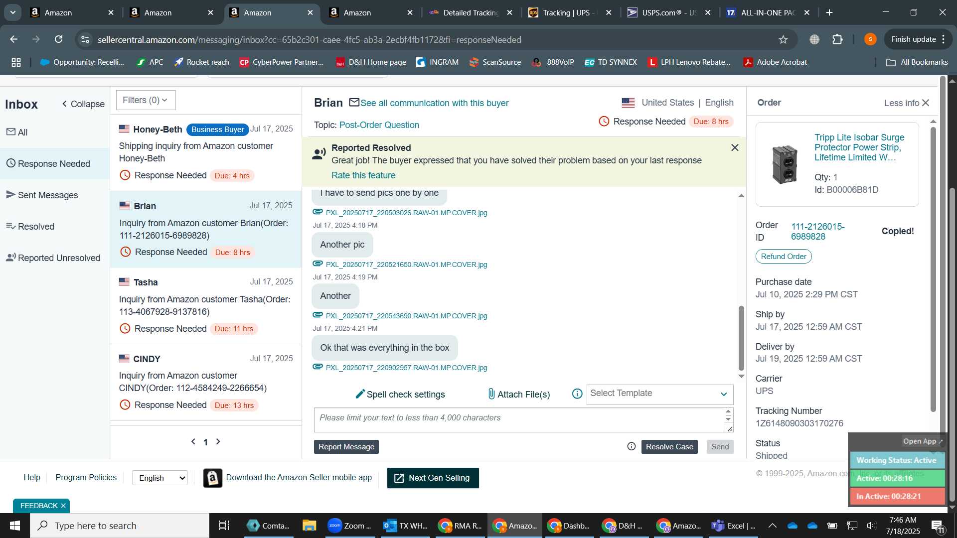Open attachment PXL_20250717_220902957 jpg
The image size is (957, 538).
click(406, 368)
